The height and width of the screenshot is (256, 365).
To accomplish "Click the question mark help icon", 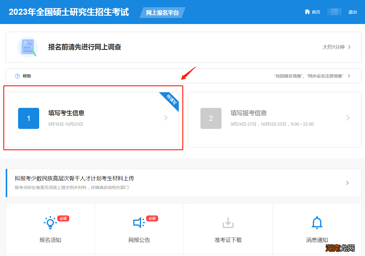I will [17, 76].
